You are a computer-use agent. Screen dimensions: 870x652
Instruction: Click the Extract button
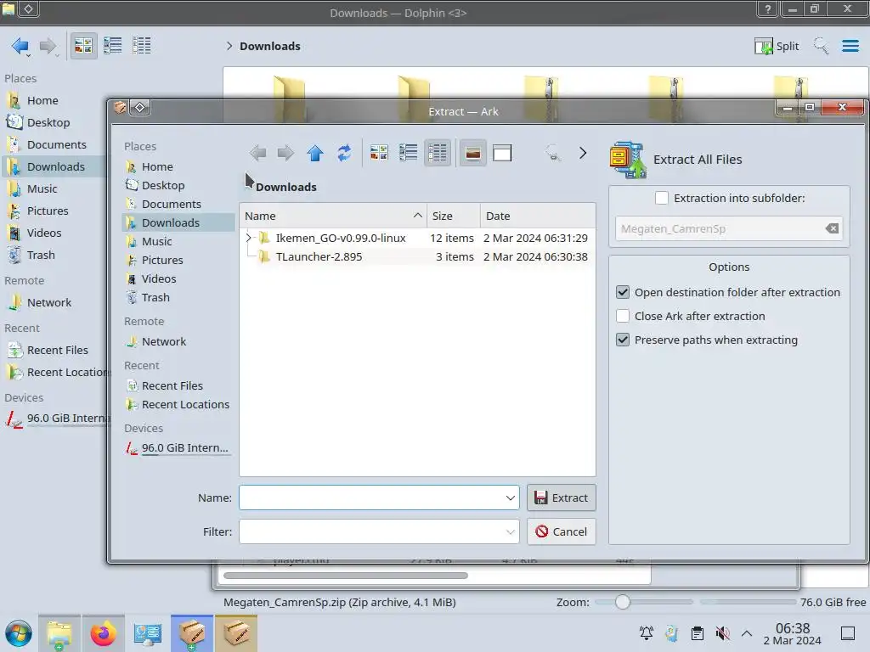(x=562, y=497)
